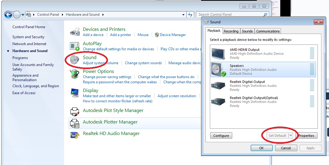The height and width of the screenshot is (165, 329).
Task: Select AMD HDMI Output device icon
Action: pos(218,54)
